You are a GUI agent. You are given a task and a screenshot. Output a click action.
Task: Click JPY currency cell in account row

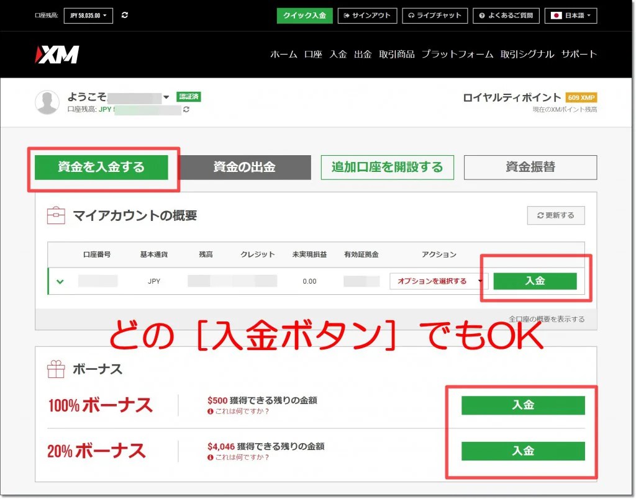(154, 281)
